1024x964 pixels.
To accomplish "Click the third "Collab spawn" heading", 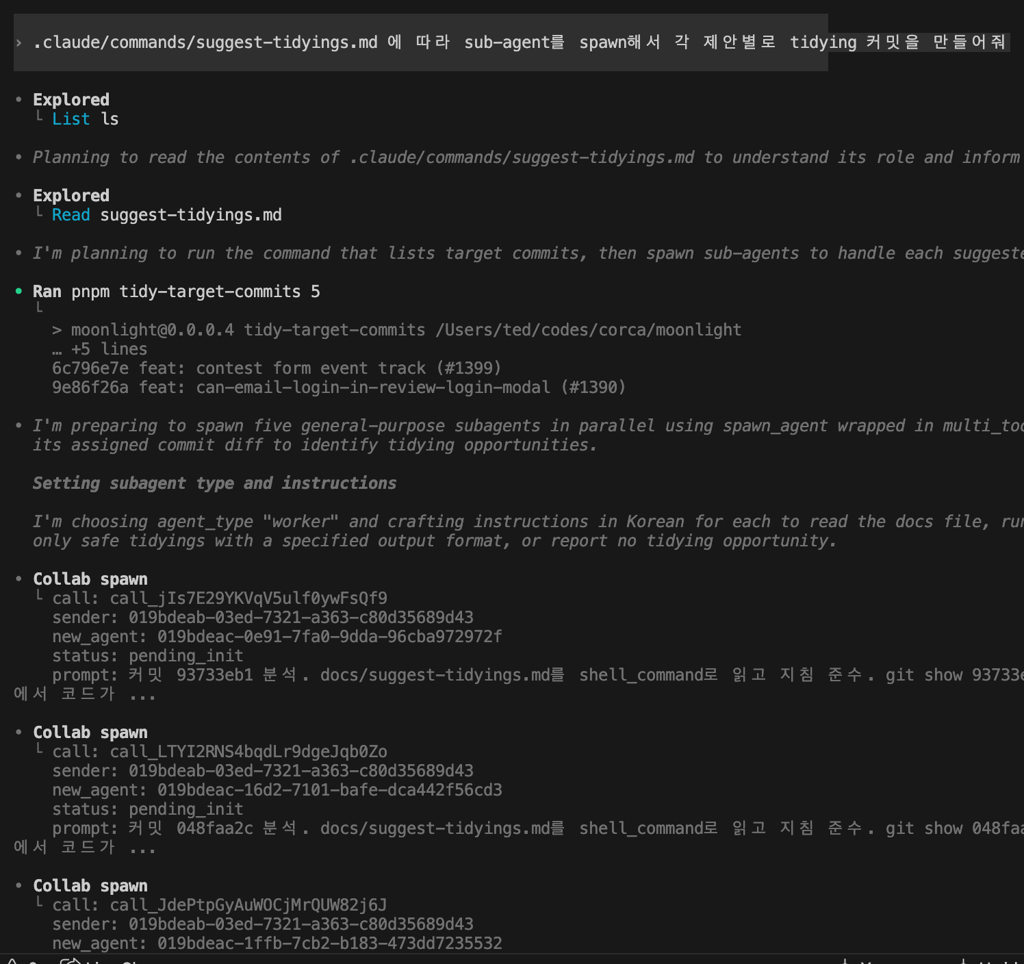I will tap(90, 886).
